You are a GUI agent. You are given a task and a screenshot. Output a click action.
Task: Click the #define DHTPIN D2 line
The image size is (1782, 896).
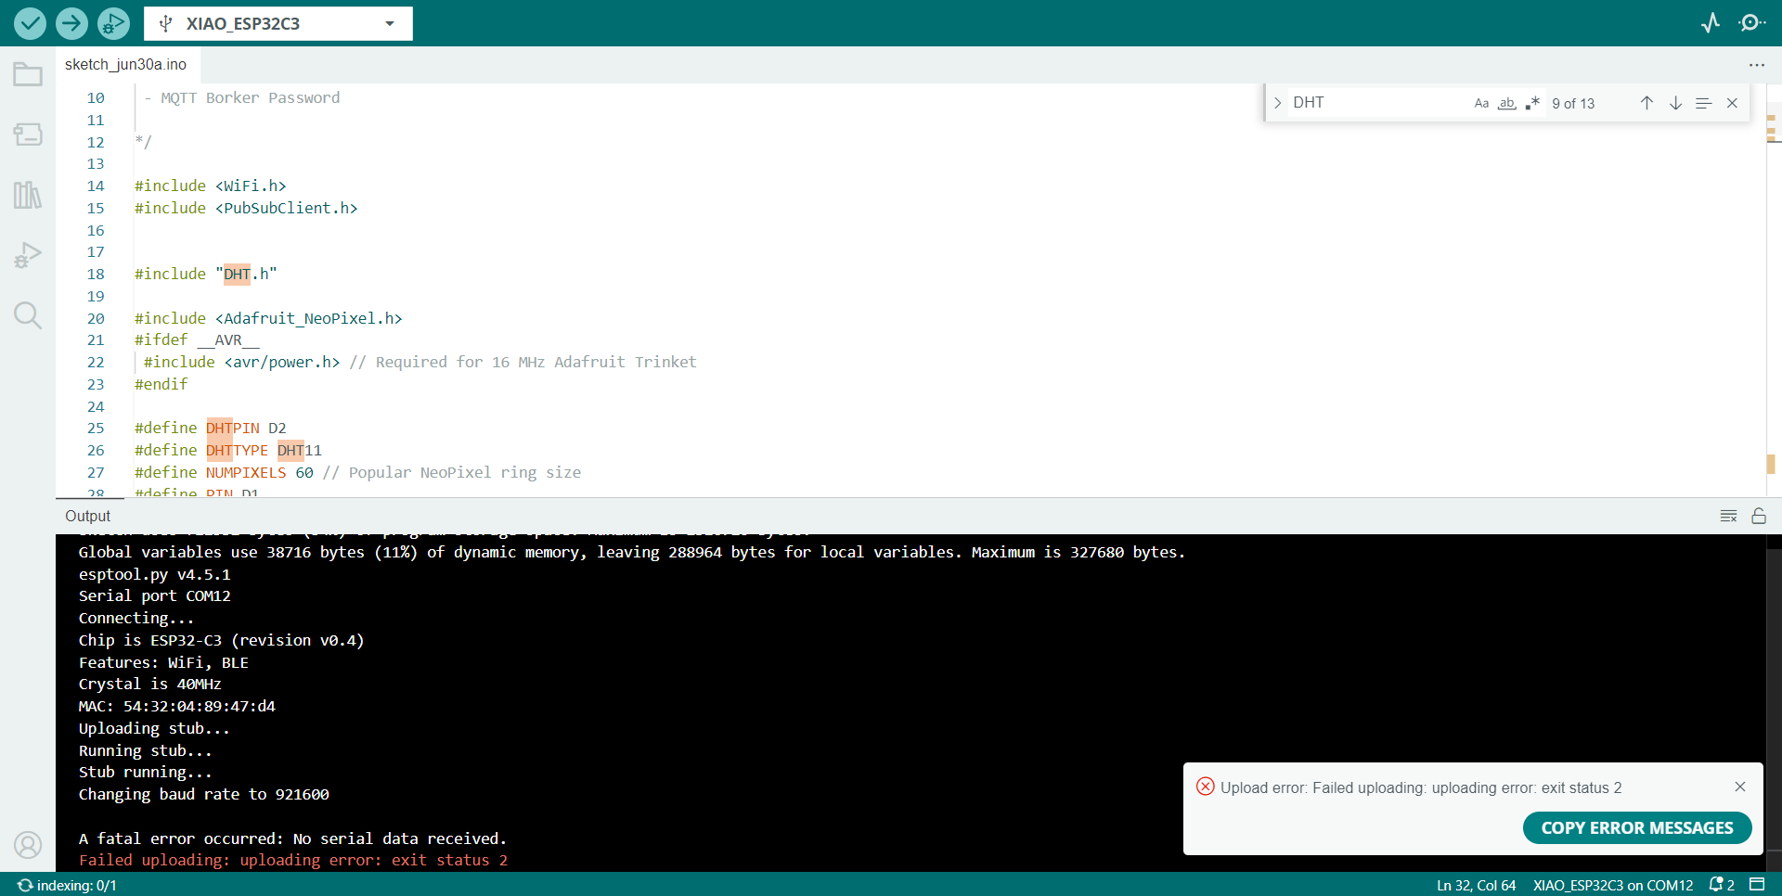211,429
